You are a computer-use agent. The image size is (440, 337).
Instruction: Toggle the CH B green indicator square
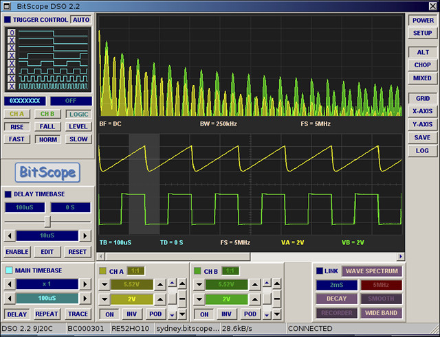pos(197,271)
